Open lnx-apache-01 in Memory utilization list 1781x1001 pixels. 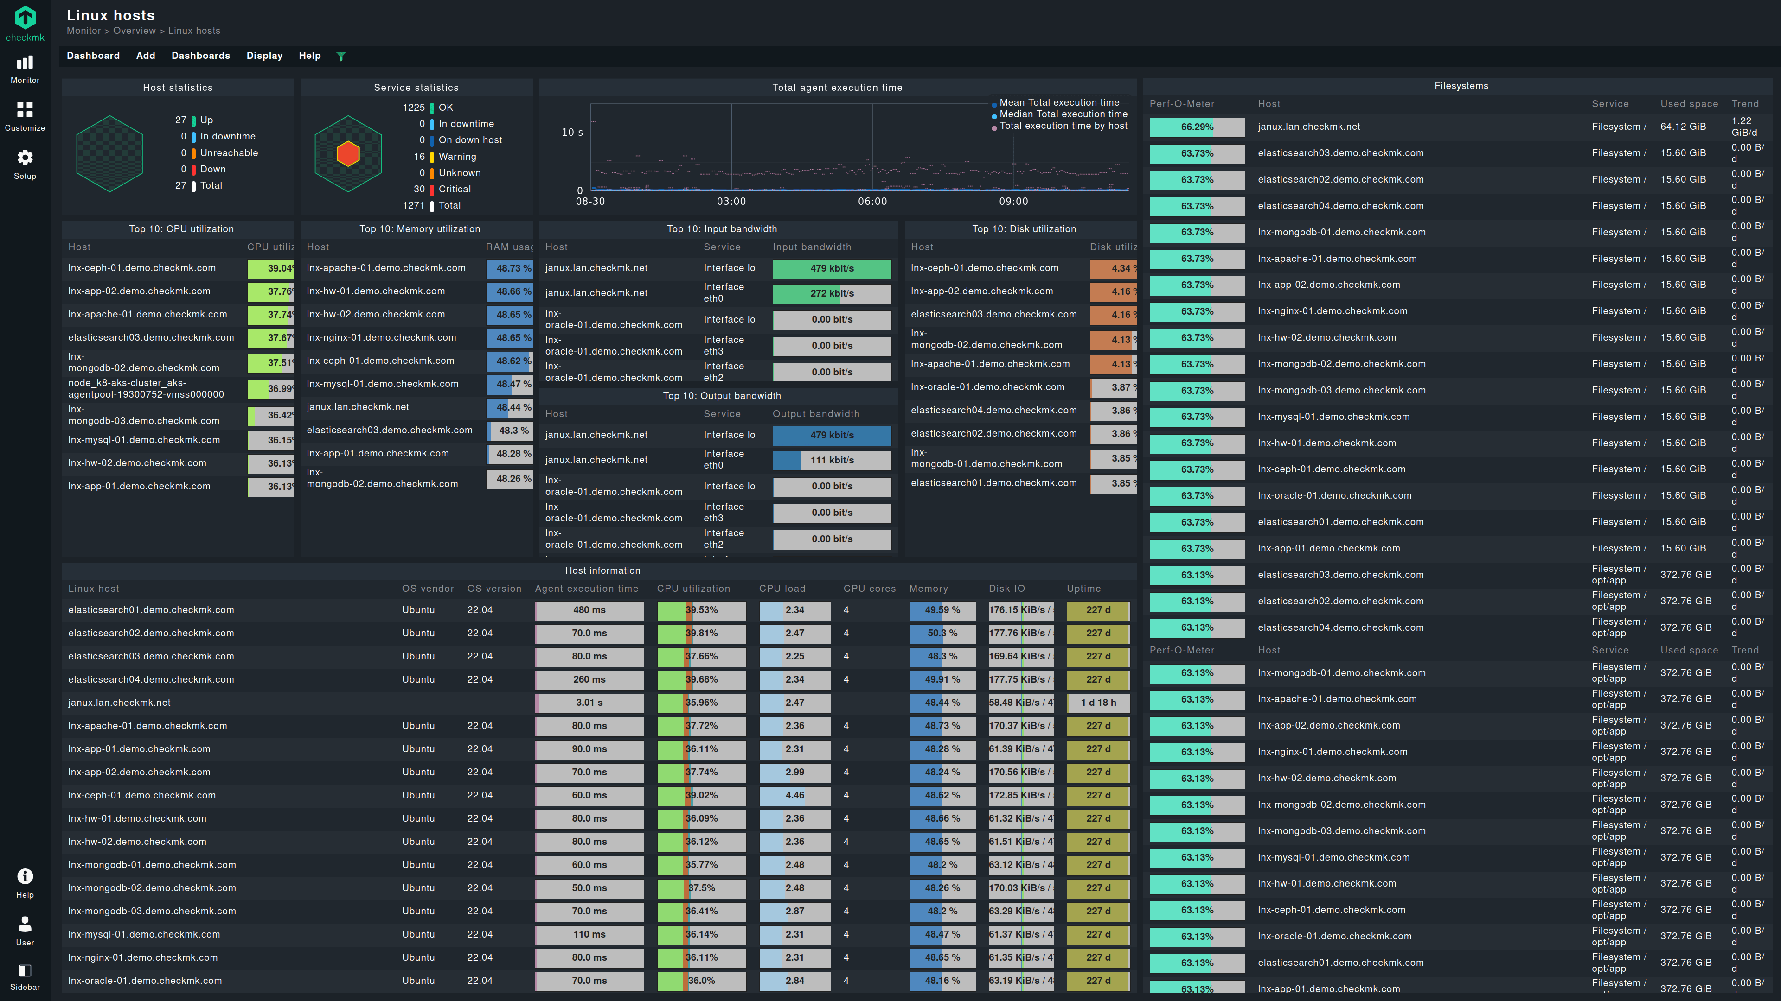[x=386, y=267]
